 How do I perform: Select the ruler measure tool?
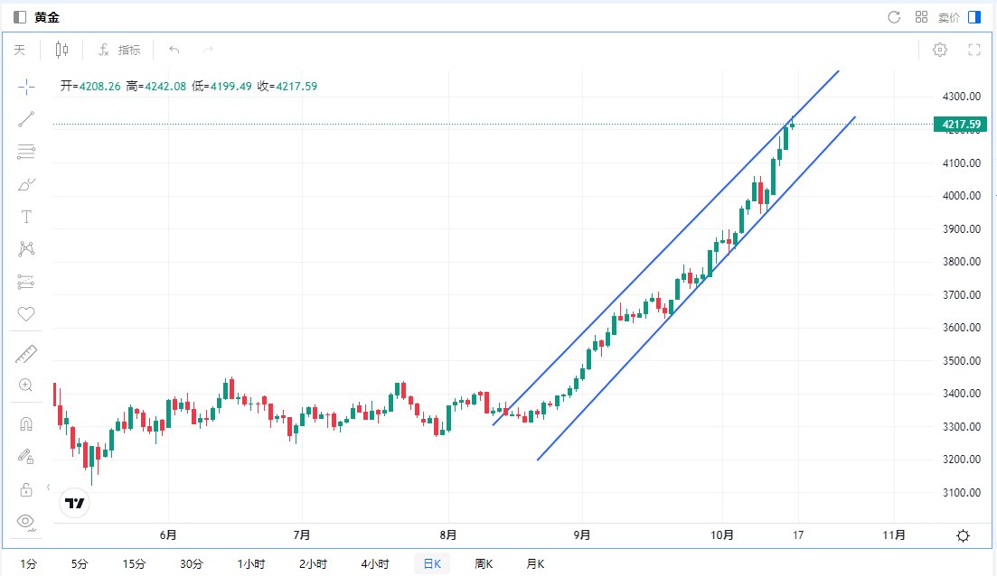(26, 354)
